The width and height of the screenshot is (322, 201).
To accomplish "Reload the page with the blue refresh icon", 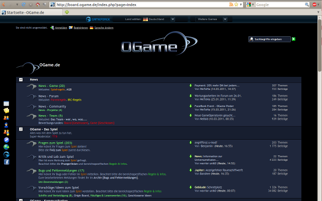I will click(x=24, y=5).
